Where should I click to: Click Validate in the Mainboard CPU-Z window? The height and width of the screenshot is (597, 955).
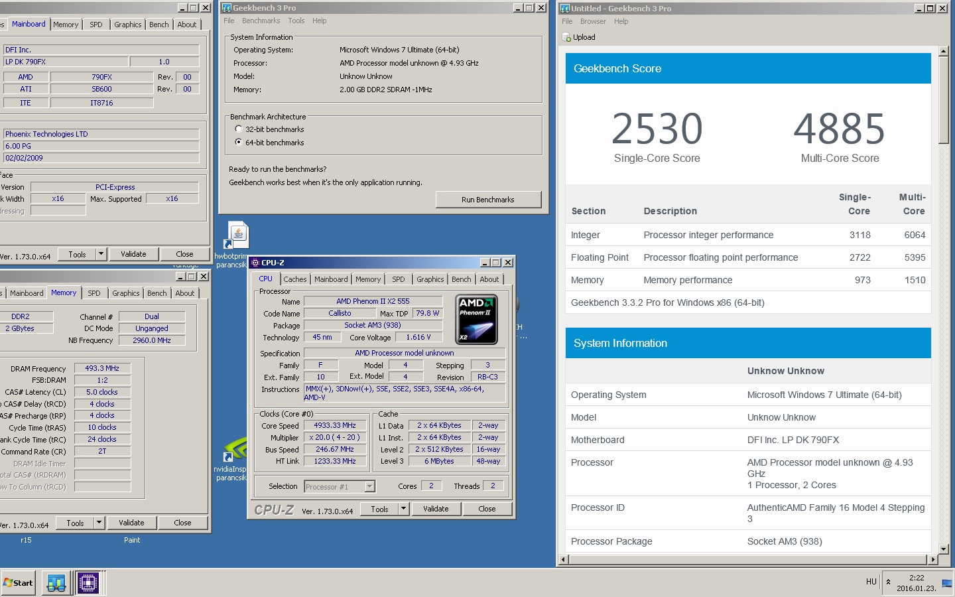(x=133, y=254)
